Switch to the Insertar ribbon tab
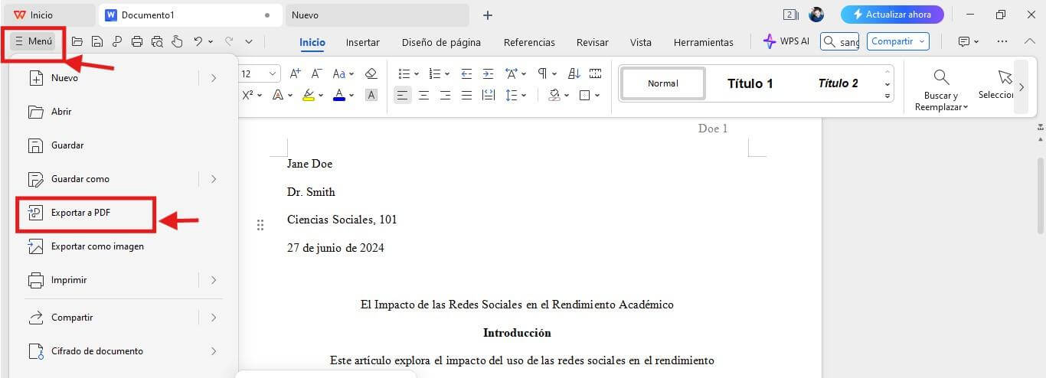Viewport: 1046px width, 378px height. (362, 42)
